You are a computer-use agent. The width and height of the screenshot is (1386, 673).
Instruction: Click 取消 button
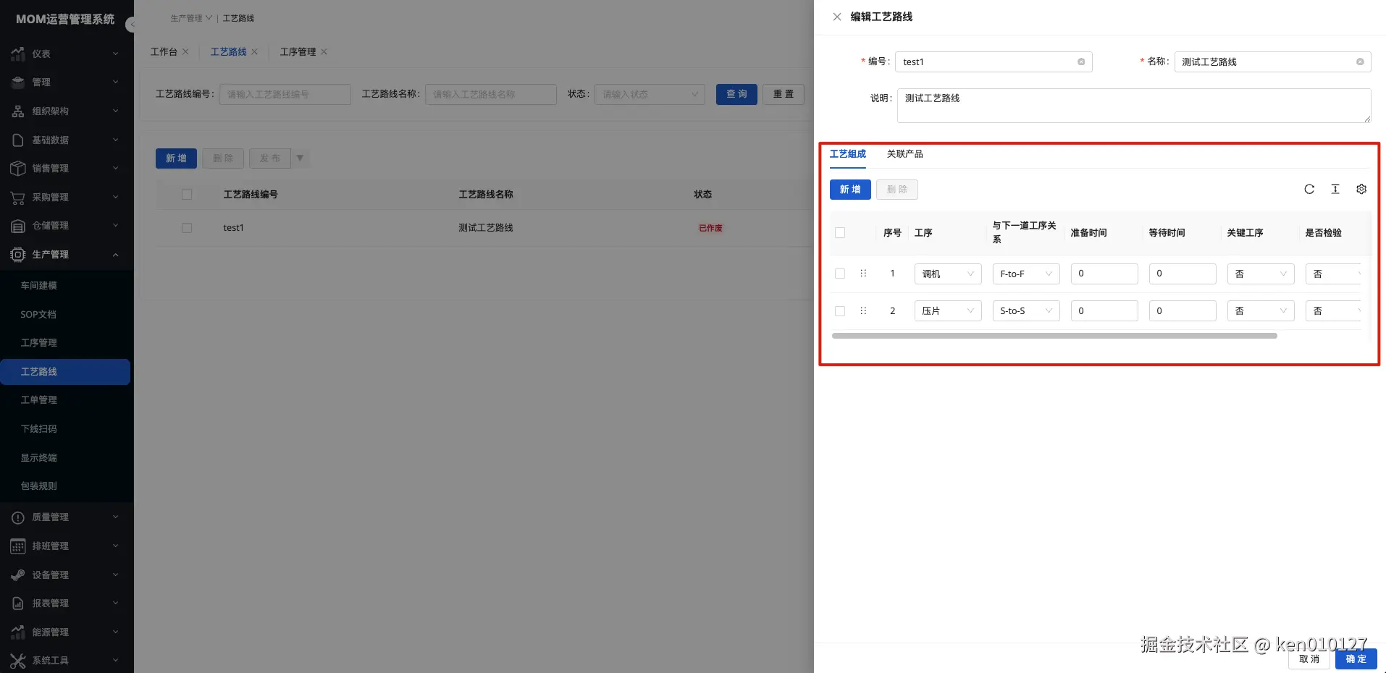pos(1309,659)
